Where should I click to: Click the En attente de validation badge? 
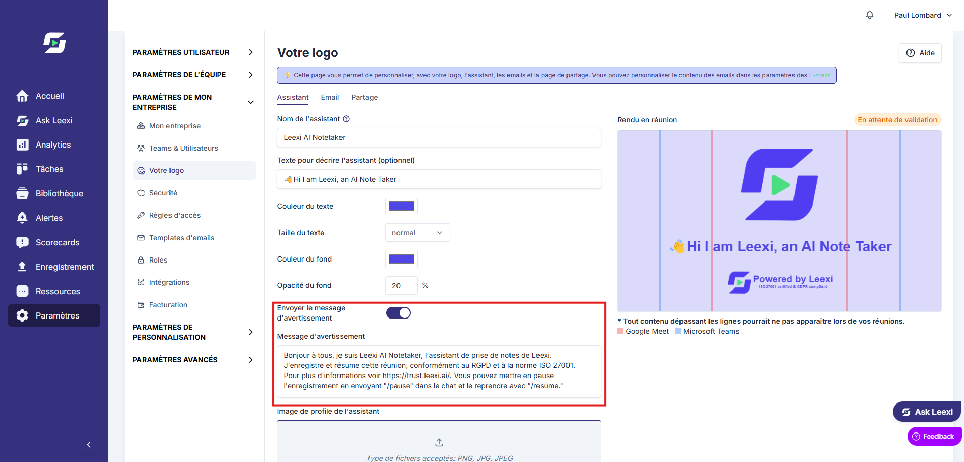(x=897, y=120)
